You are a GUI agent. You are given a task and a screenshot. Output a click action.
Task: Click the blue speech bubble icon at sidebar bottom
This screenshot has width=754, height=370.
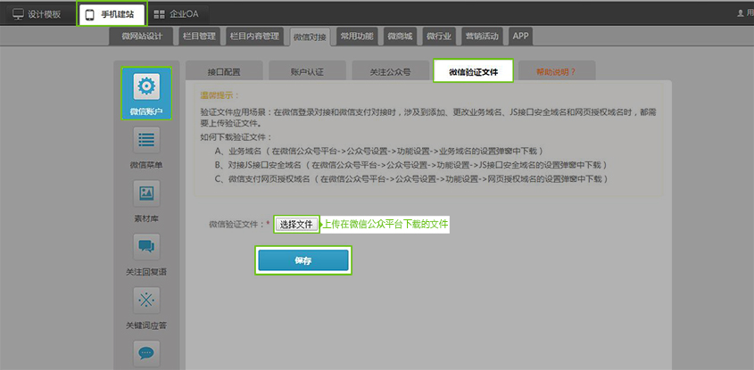pyautogui.click(x=146, y=354)
